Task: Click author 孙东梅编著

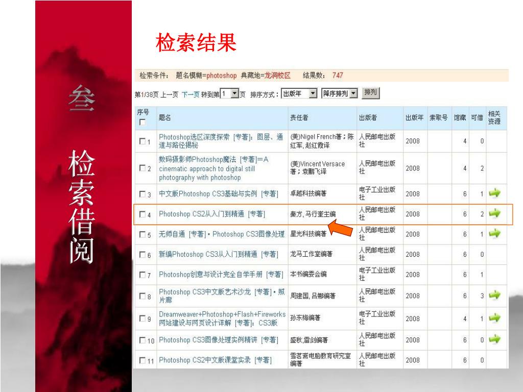Action: [305, 318]
